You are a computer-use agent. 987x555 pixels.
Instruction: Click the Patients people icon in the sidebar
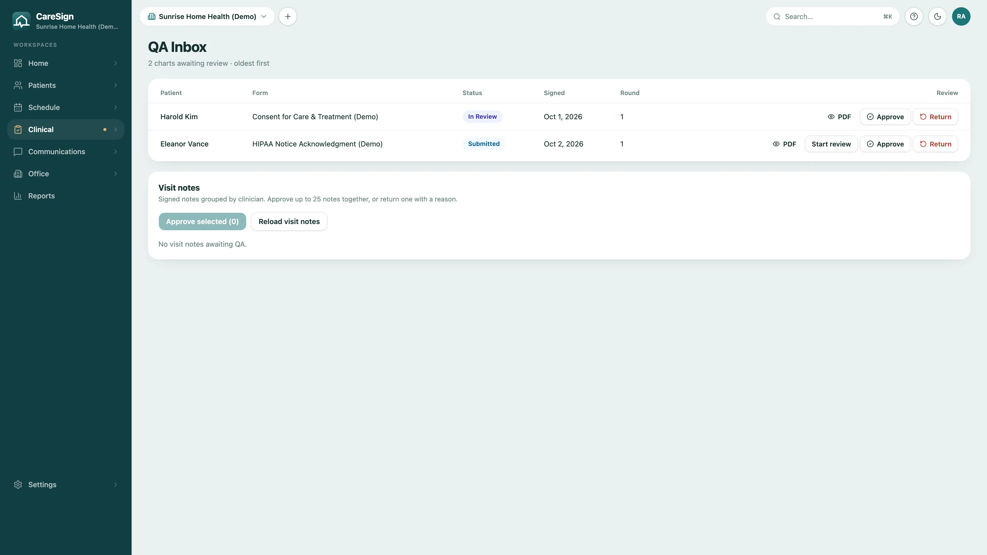click(18, 85)
